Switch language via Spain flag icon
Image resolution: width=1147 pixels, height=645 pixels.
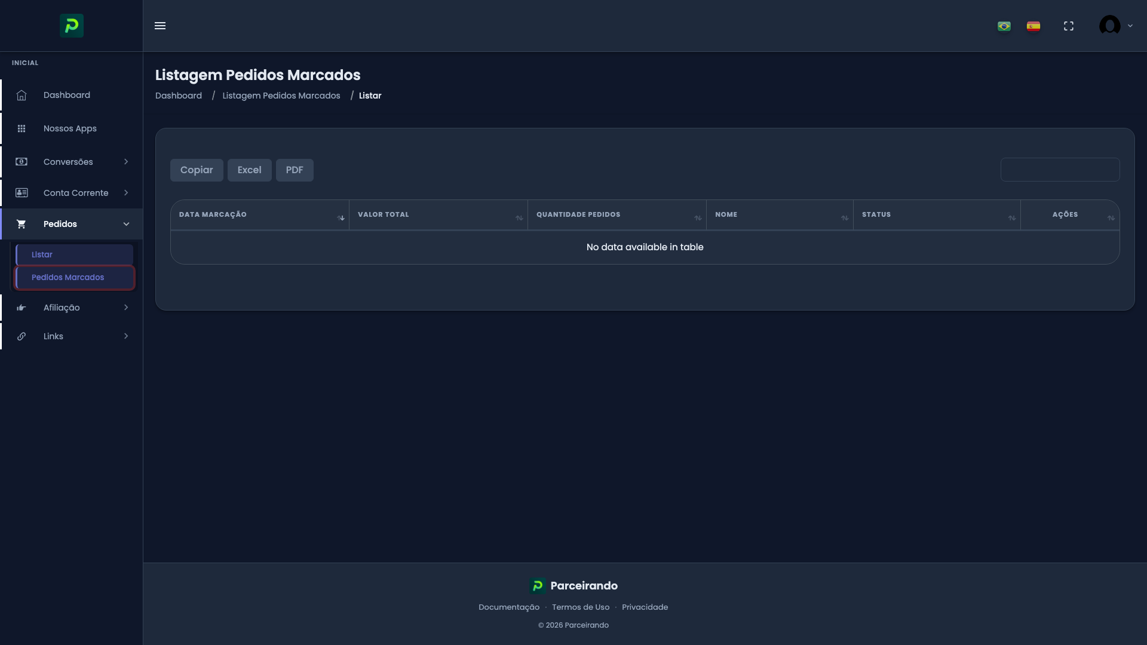click(1033, 26)
